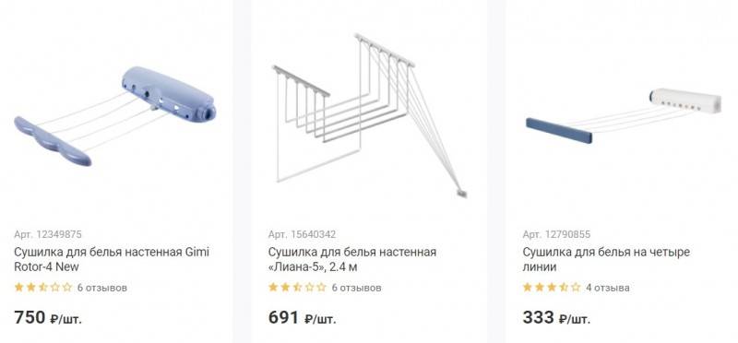Click the 750 ₽/шт. price

click(48, 318)
